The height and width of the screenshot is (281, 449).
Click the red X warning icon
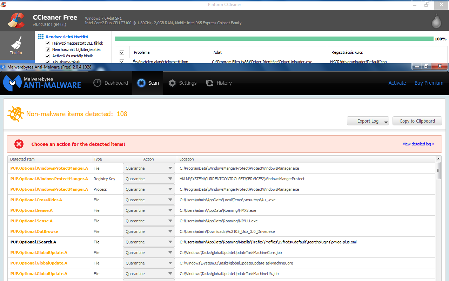19,144
